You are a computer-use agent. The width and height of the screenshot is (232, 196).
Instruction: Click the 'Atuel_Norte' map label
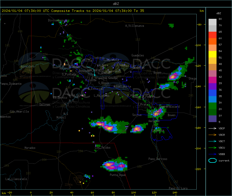122,87
